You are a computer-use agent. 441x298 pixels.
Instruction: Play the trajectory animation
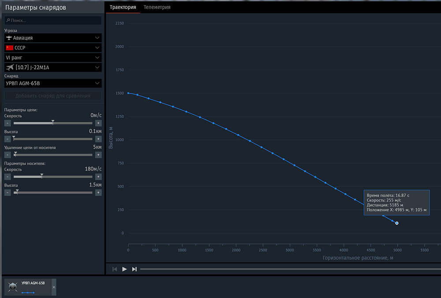(124, 269)
